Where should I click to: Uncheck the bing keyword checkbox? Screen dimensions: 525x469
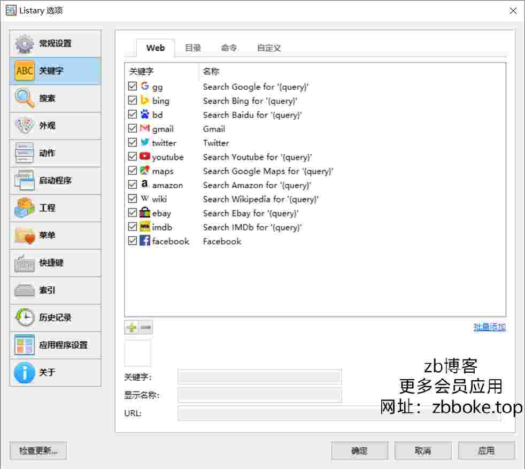tap(133, 101)
